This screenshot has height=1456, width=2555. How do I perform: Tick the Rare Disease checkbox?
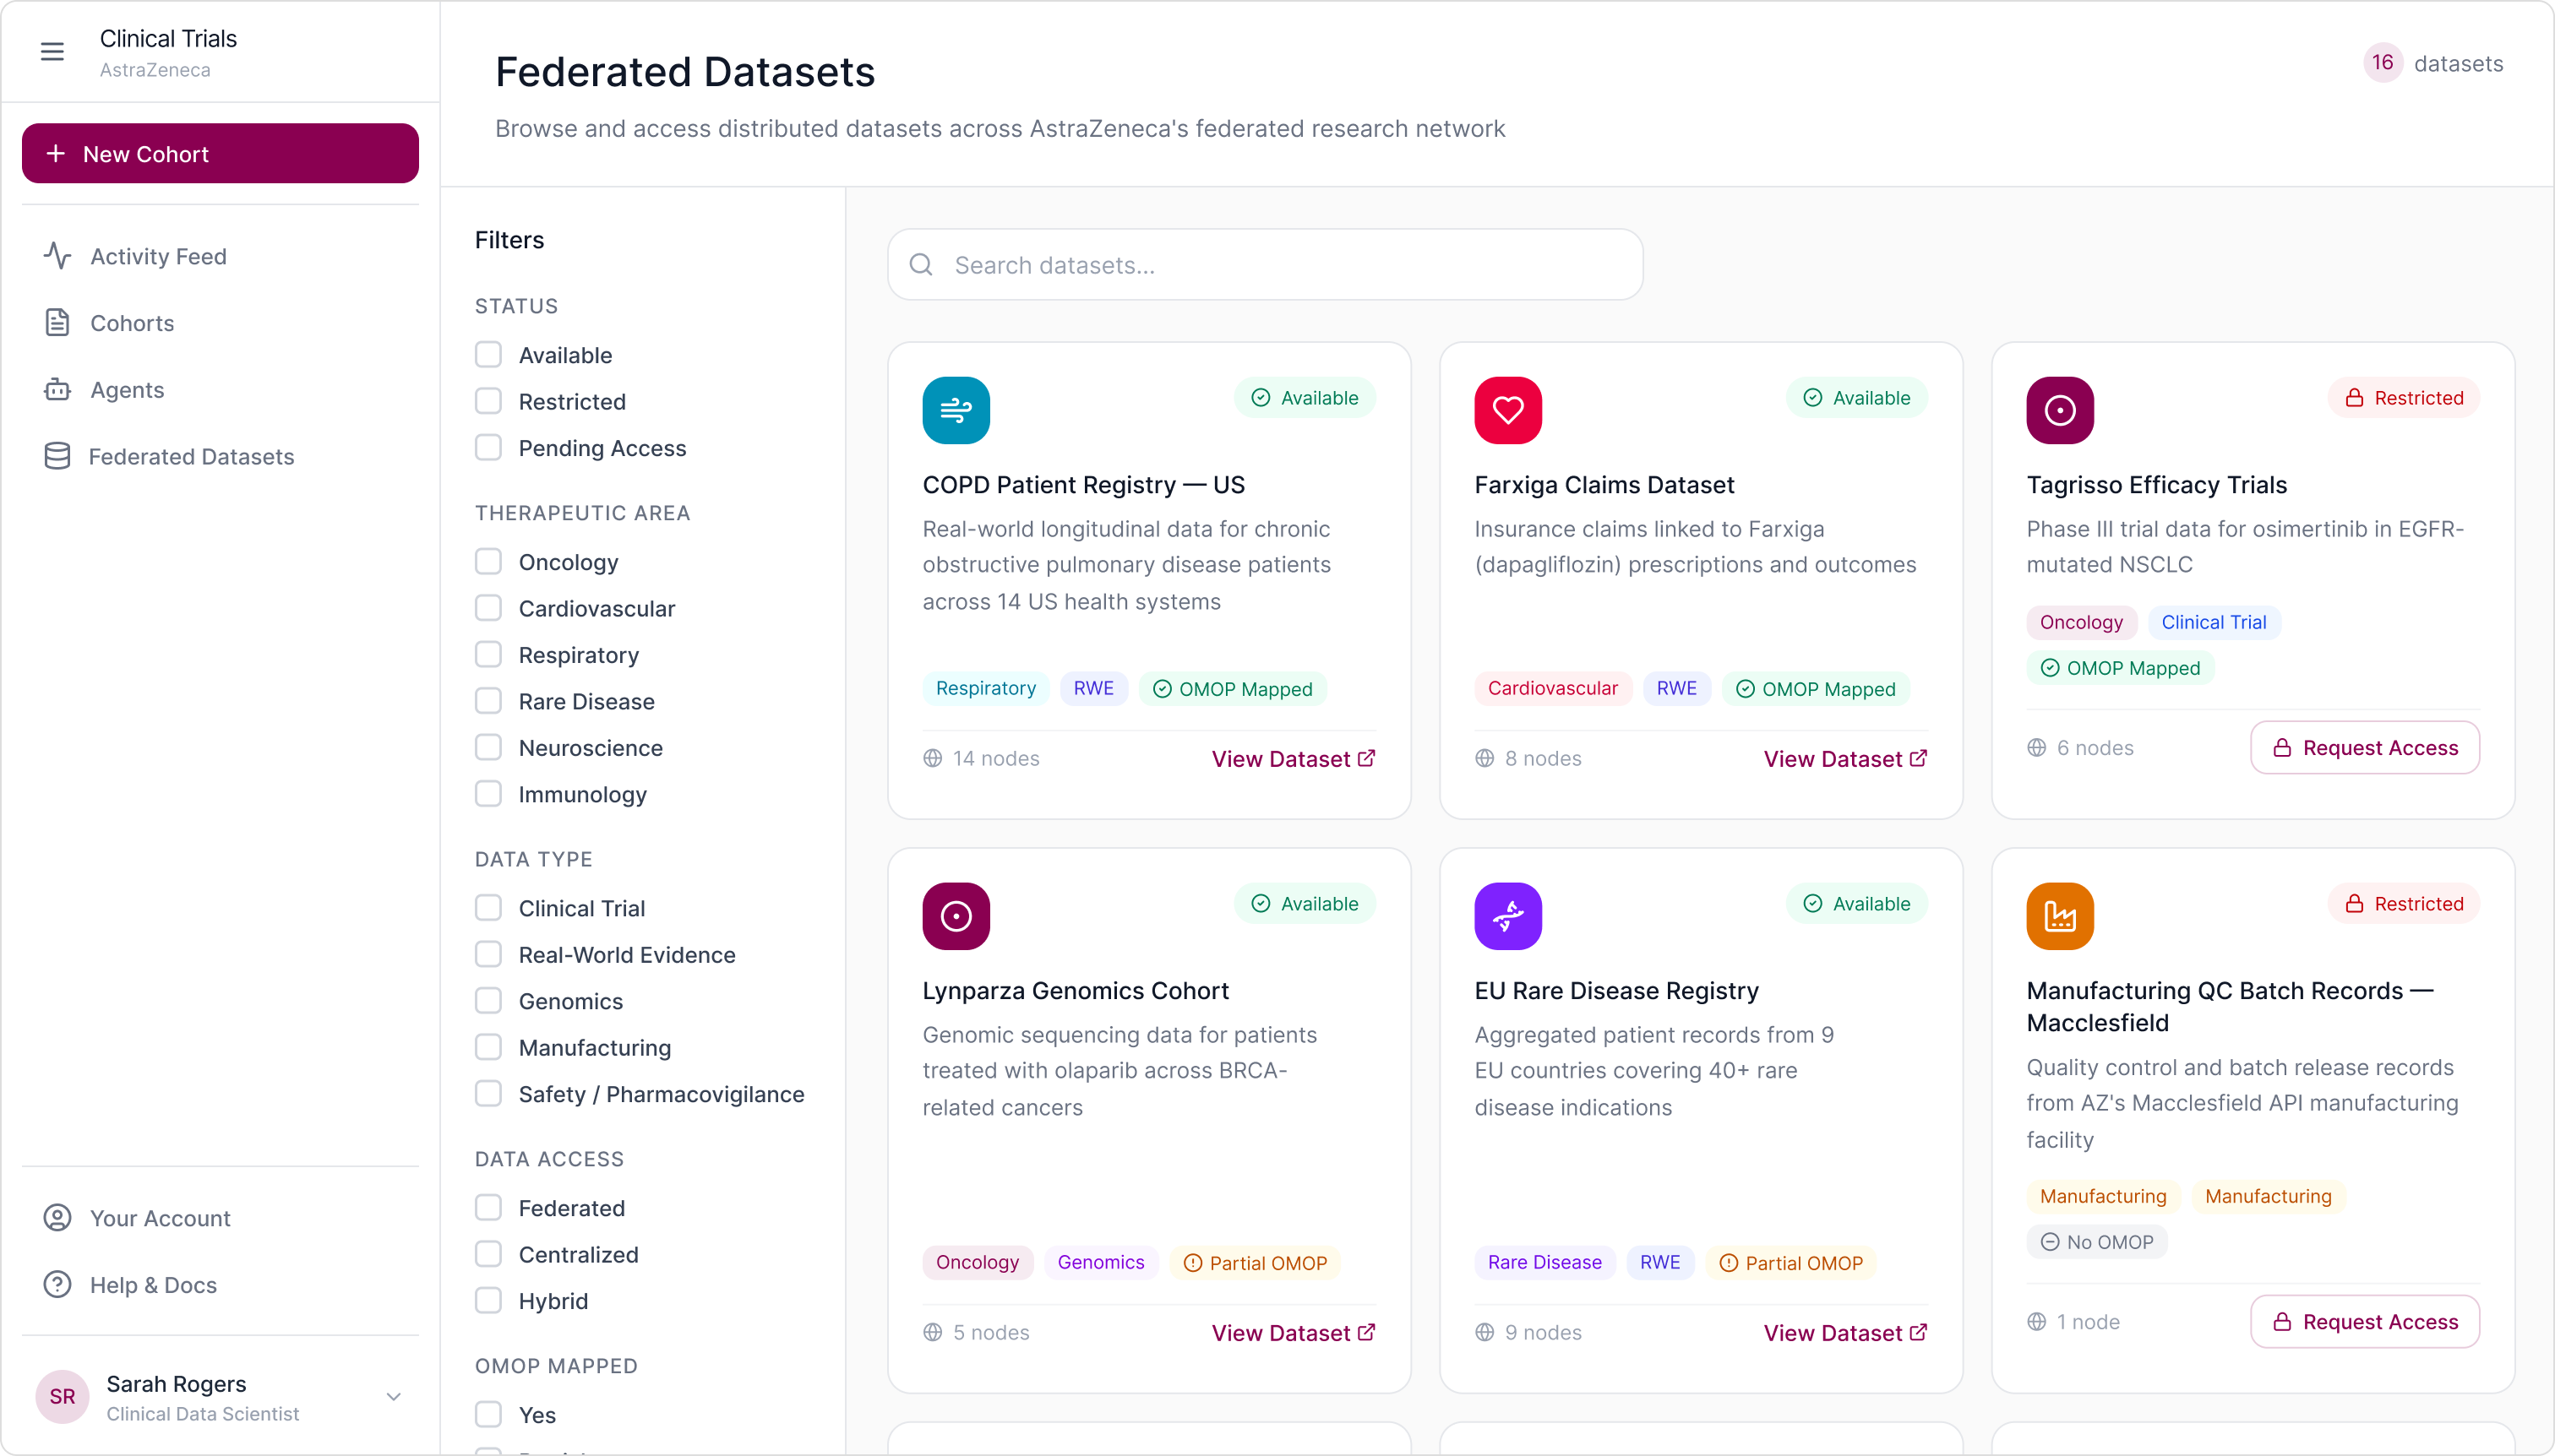488,701
